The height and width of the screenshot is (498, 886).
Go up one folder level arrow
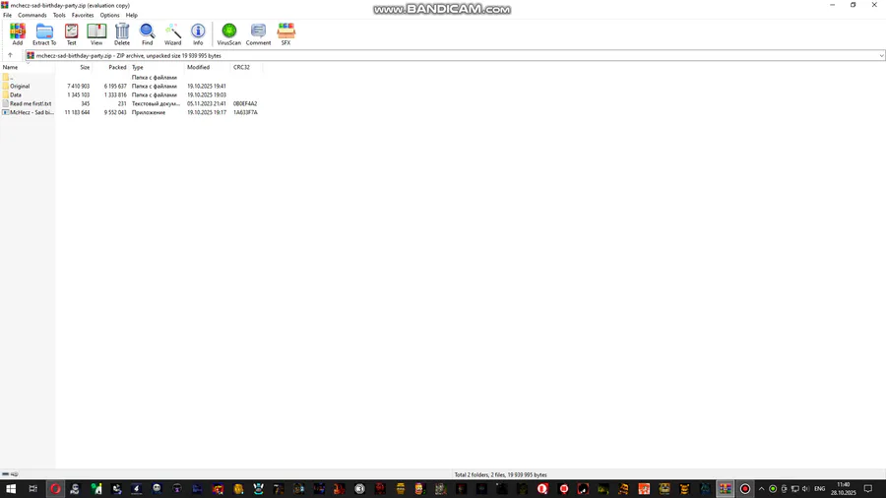pyautogui.click(x=10, y=55)
